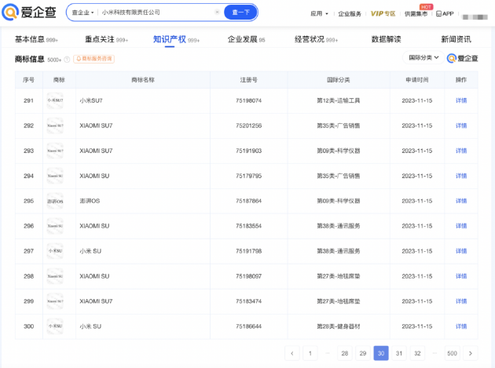Open the 数据解读 tab
Image resolution: width=495 pixels, height=368 pixels.
pyautogui.click(x=386, y=39)
